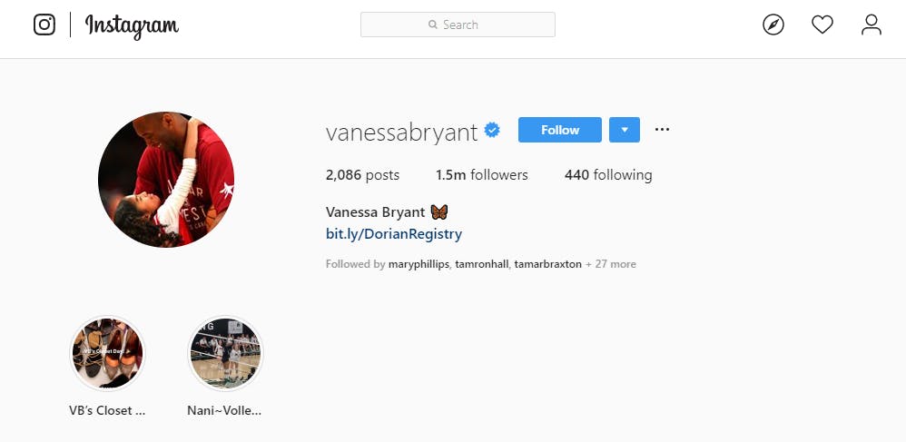Open the activity heart icon

tap(822, 25)
